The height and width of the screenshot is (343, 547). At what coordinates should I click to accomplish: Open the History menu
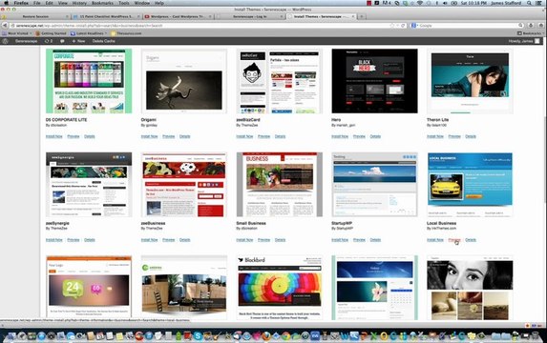[79, 3]
